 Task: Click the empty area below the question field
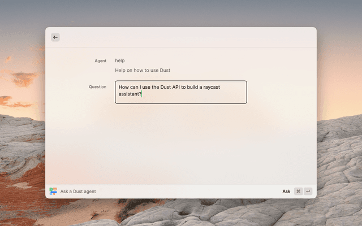181,141
